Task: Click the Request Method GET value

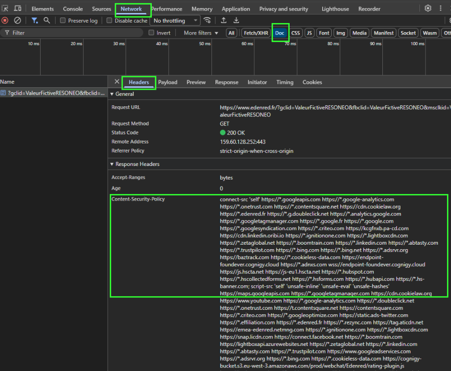Action: [224, 124]
